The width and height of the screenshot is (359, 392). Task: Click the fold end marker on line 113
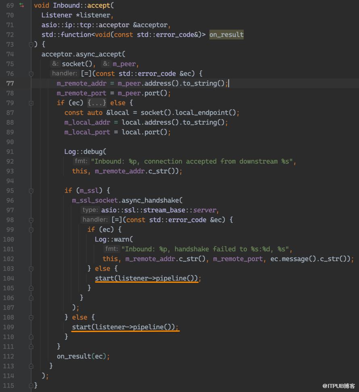pyautogui.click(x=31, y=366)
